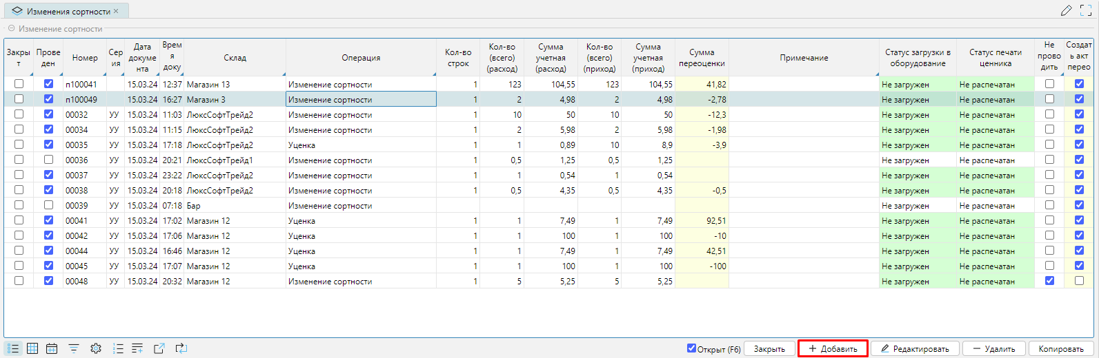Viewport: 1099px width, 358px height.
Task: Click the lines-with-plus icon
Action: pyautogui.click(x=137, y=348)
